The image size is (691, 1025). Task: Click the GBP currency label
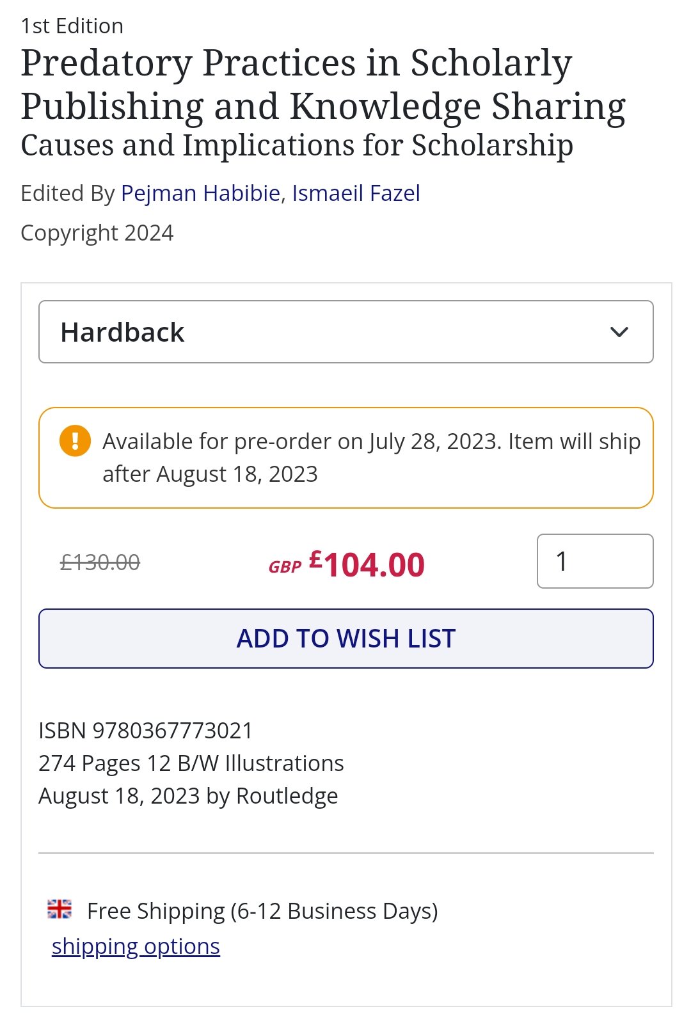285,567
